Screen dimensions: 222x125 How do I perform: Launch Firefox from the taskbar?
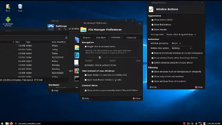click(11, 124)
